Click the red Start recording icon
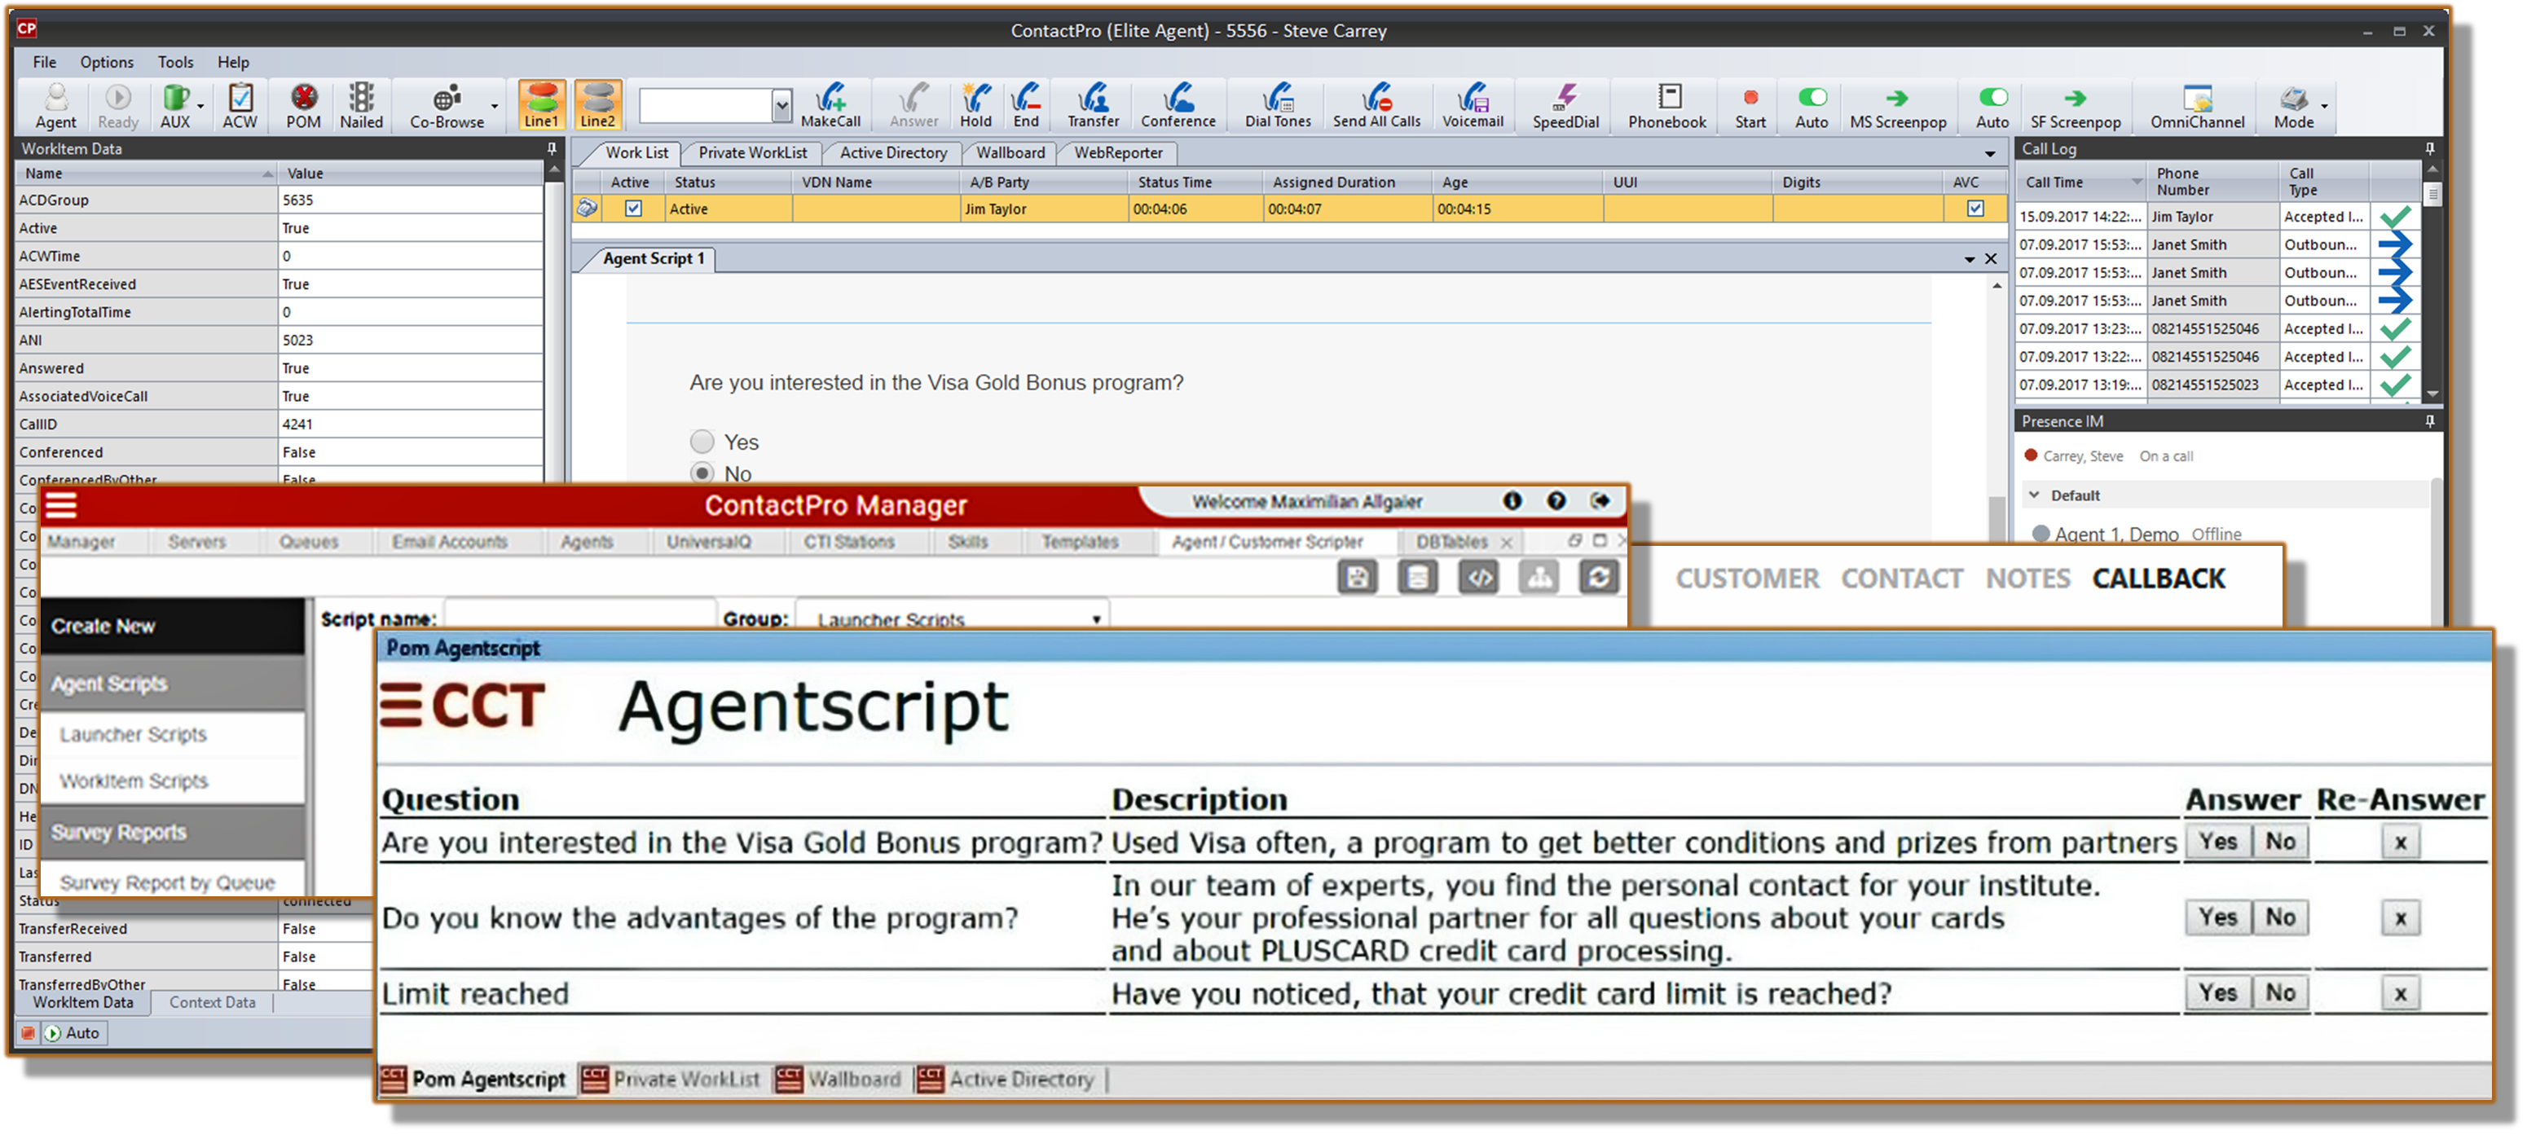The height and width of the screenshot is (1135, 2527). pos(1750,98)
